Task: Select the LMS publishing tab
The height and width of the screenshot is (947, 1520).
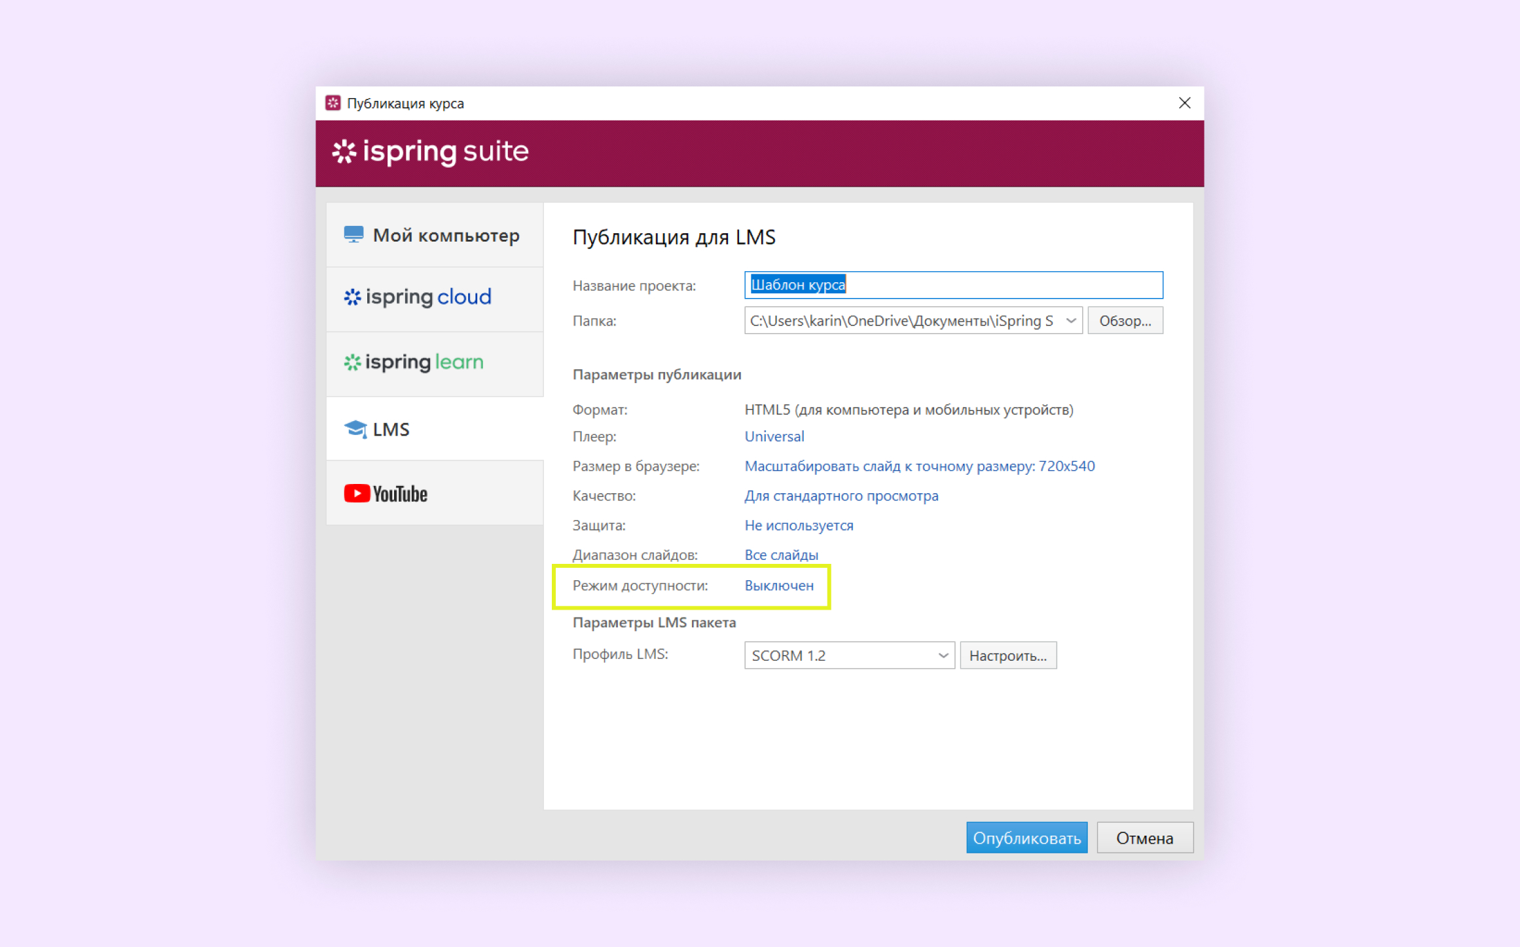Action: coord(435,429)
